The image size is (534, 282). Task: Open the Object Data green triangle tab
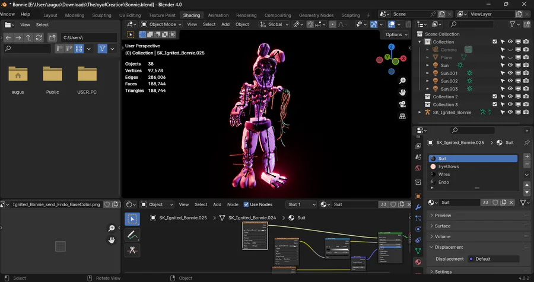click(418, 251)
